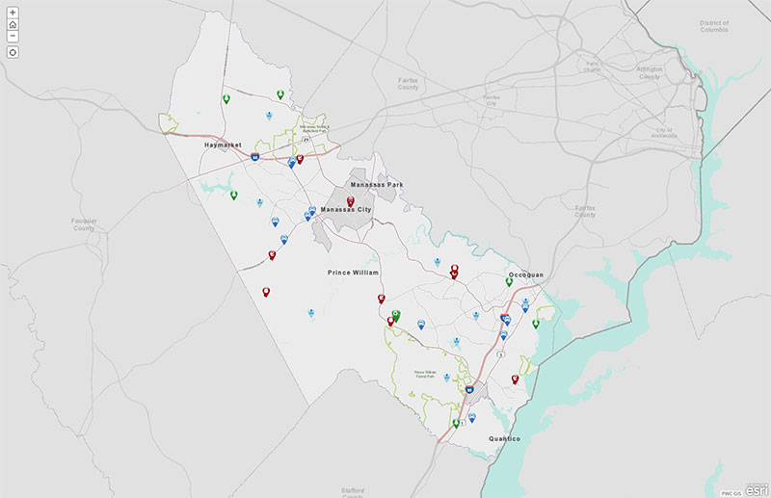
Task: Open blue marker right of the red-green marker pair
Action: (421, 325)
